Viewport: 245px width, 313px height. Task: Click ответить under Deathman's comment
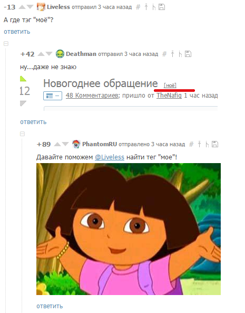click(x=33, y=122)
